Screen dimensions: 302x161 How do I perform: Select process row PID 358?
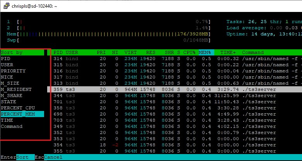174,108
